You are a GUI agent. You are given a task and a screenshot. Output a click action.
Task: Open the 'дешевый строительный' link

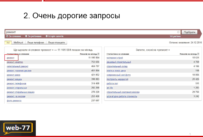pyautogui.click(x=119, y=62)
